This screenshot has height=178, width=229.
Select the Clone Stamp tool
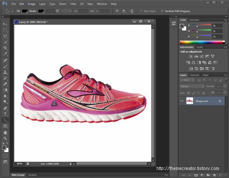coord(5,72)
